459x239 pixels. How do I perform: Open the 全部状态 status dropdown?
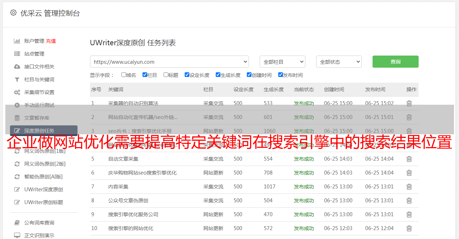coord(339,62)
